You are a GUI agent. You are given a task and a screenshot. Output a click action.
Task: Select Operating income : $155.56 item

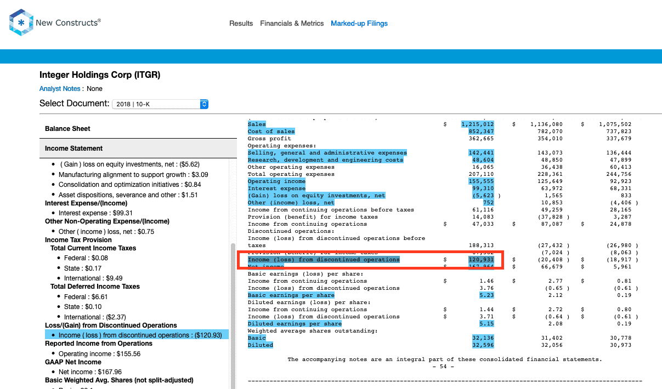tap(99, 354)
